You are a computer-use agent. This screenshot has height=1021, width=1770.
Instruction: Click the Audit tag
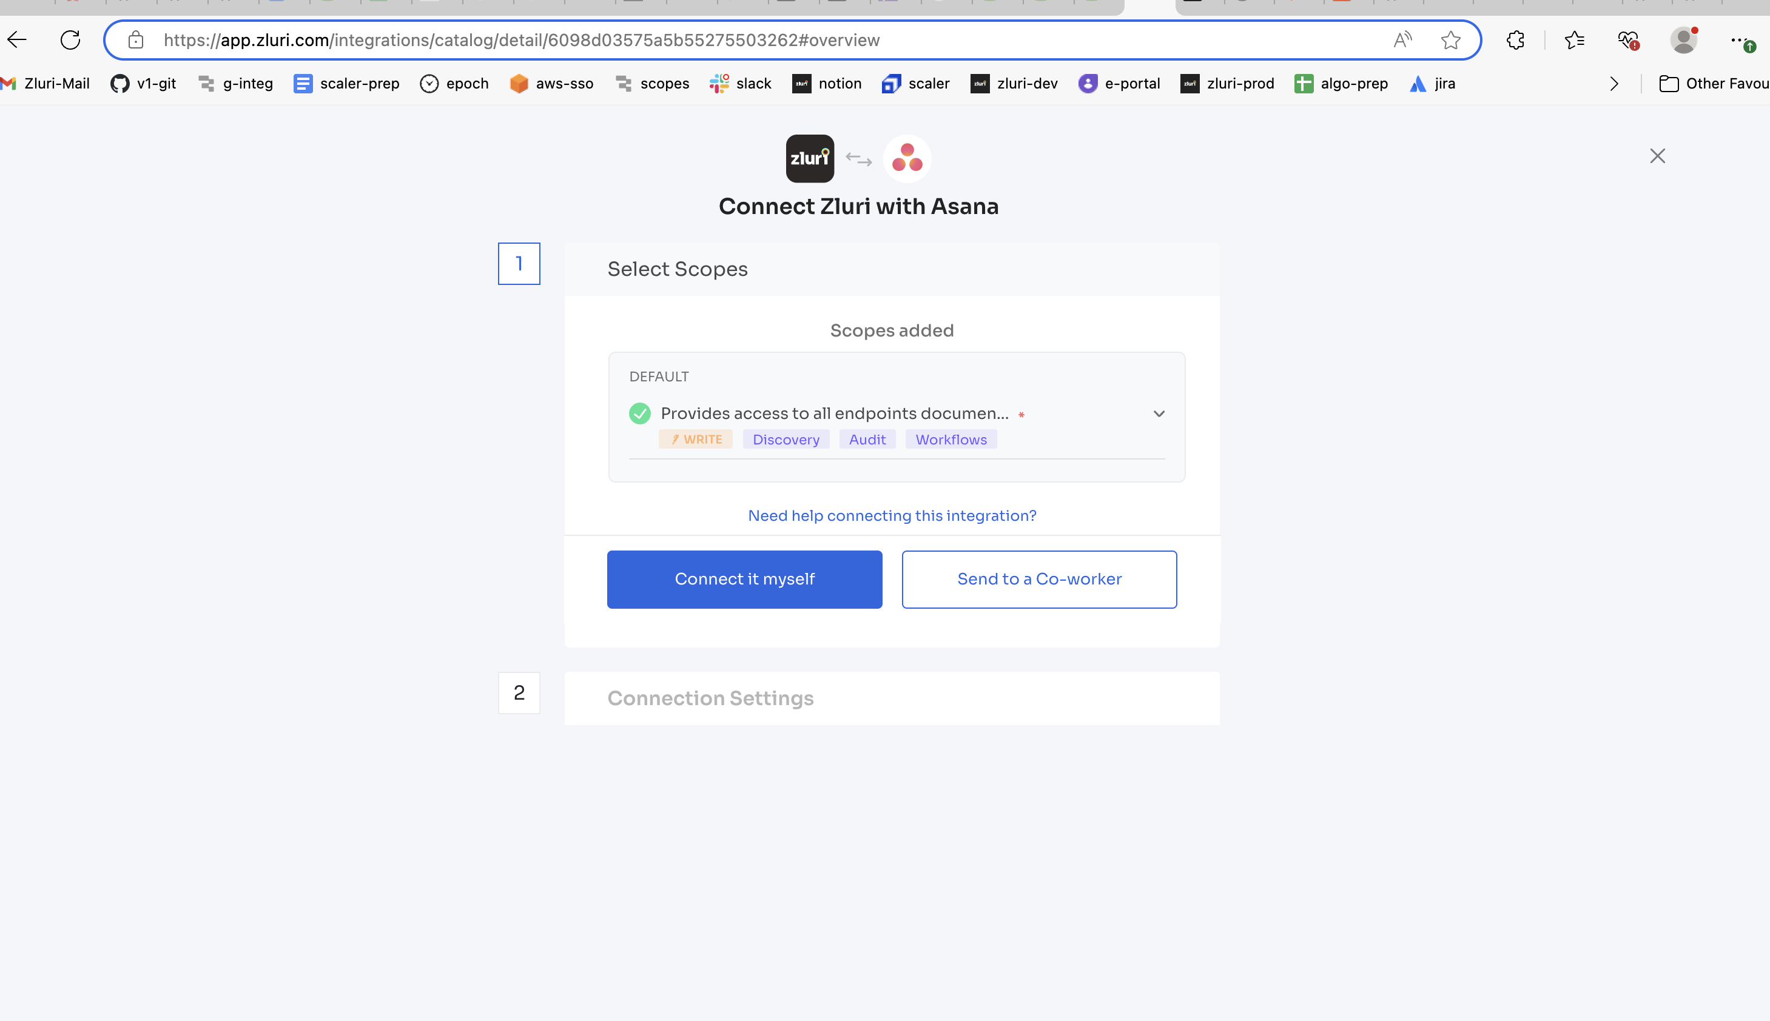(x=867, y=439)
